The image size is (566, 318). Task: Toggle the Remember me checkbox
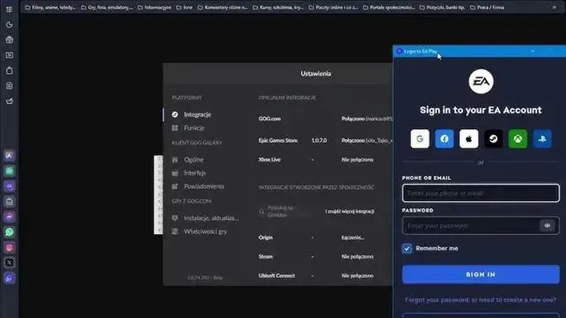point(407,248)
